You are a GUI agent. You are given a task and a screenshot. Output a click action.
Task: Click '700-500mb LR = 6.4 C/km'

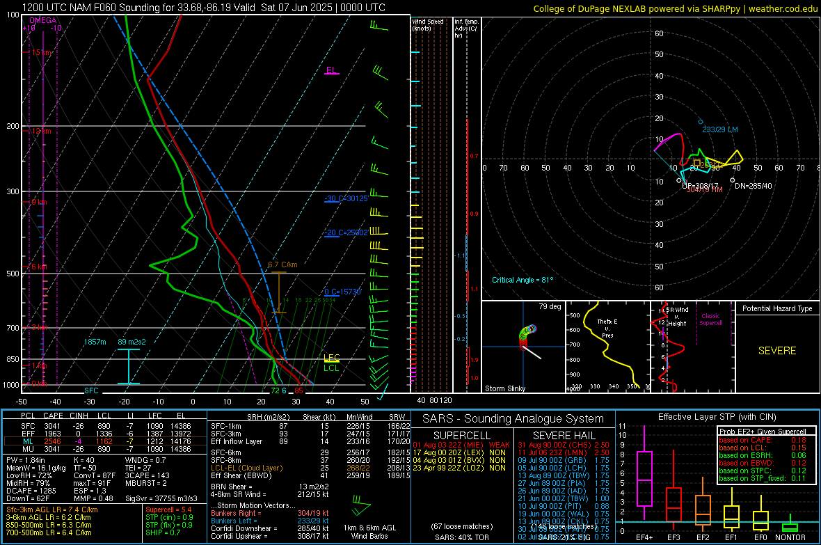(x=49, y=532)
